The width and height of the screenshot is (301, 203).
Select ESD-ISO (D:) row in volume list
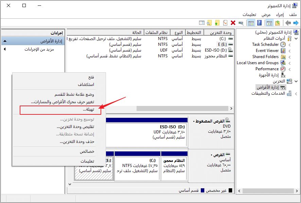[150, 50]
